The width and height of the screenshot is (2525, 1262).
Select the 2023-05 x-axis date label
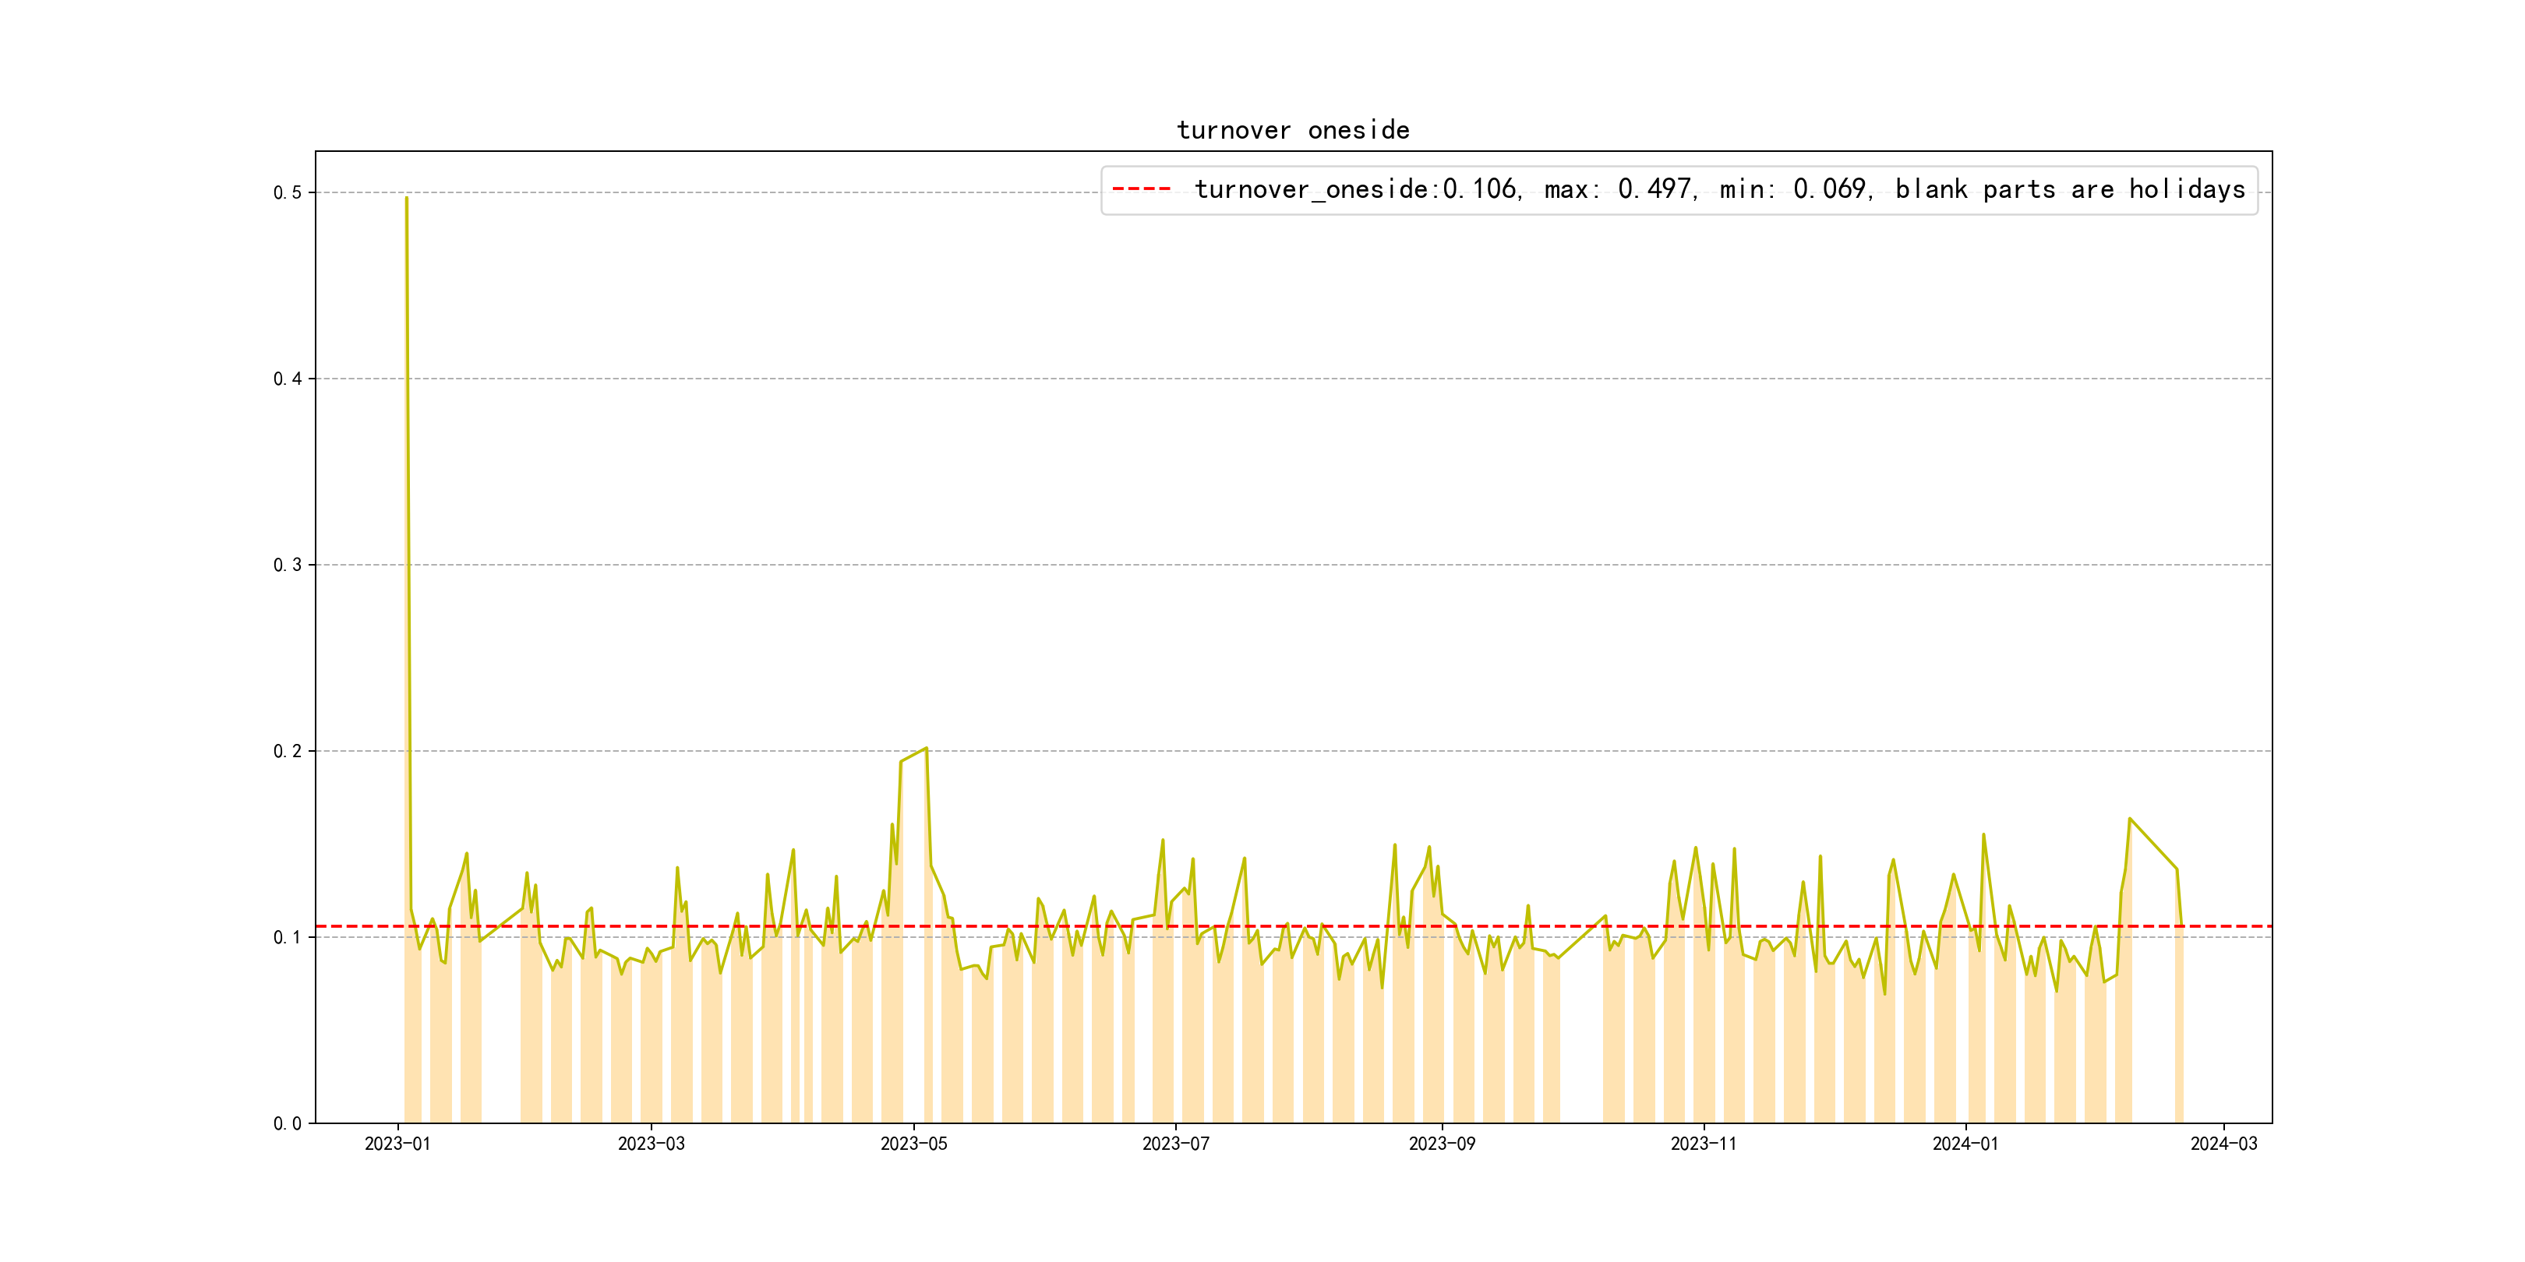click(x=913, y=1144)
